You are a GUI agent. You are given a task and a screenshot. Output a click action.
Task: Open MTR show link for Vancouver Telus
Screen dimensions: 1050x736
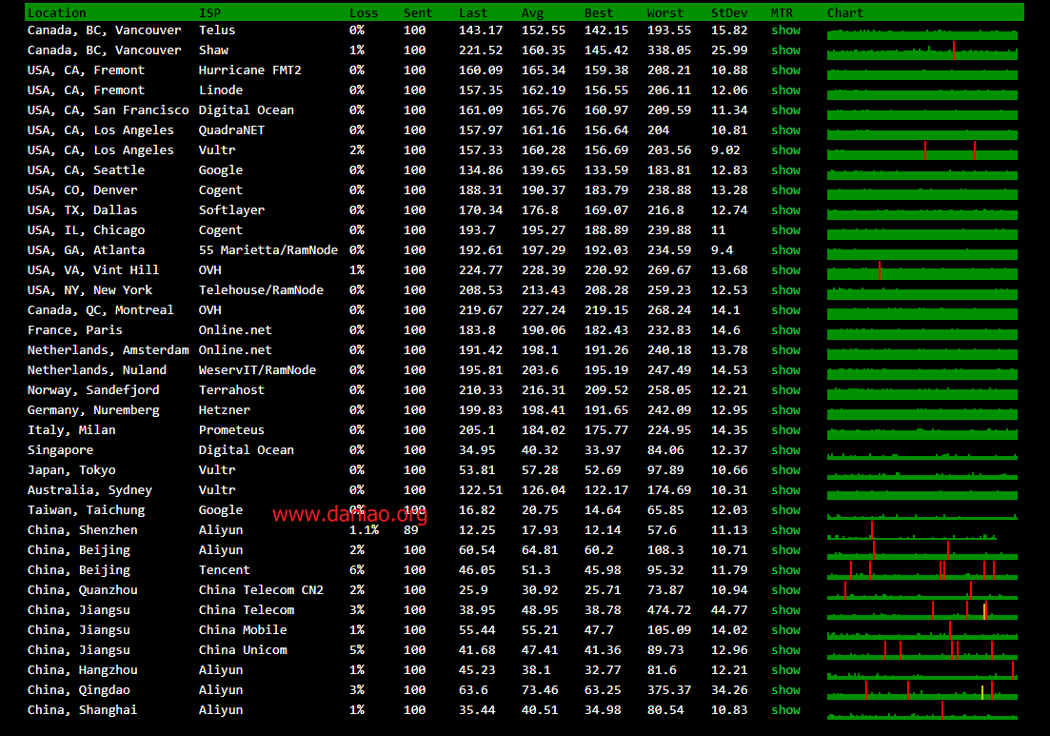[x=785, y=30]
